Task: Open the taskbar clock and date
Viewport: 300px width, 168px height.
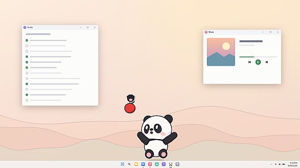Action: (x=293, y=164)
